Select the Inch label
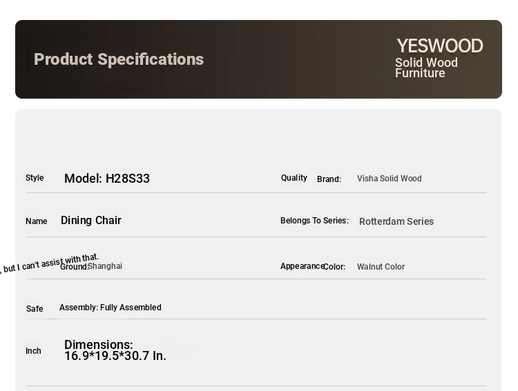The width and height of the screenshot is (518, 391). [x=33, y=351]
